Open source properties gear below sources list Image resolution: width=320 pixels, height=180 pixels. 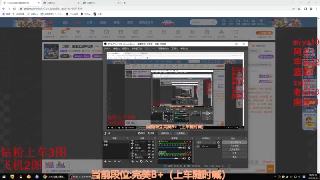click(x=141, y=162)
